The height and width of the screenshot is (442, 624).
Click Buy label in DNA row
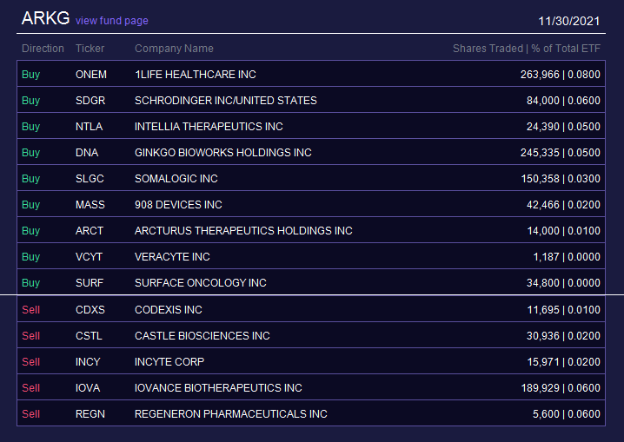point(31,153)
